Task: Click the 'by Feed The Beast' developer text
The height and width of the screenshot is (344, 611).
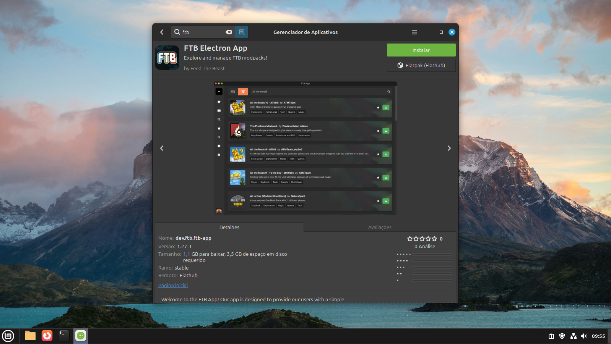Action: (x=204, y=68)
